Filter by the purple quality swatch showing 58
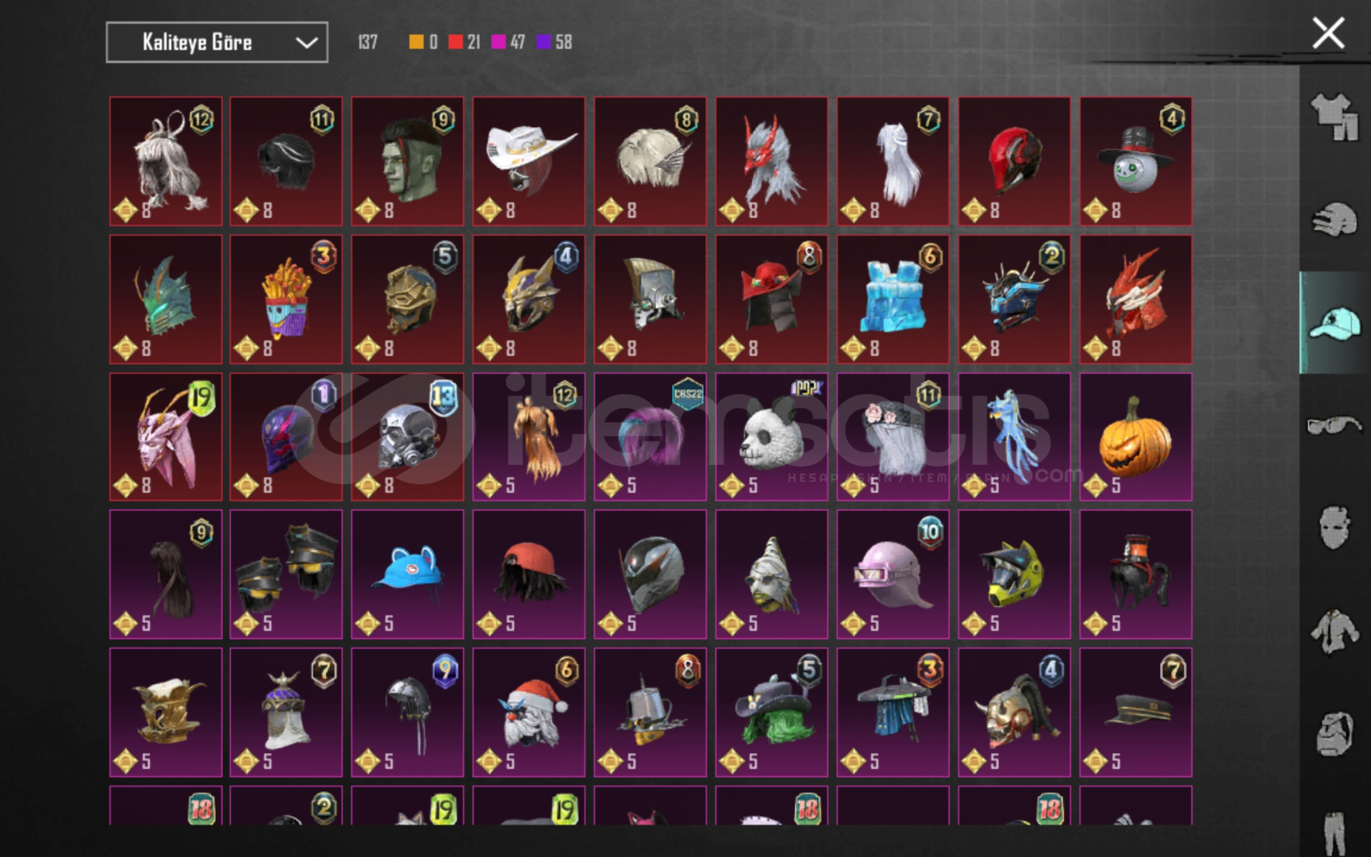The width and height of the screenshot is (1371, 857). [x=544, y=42]
